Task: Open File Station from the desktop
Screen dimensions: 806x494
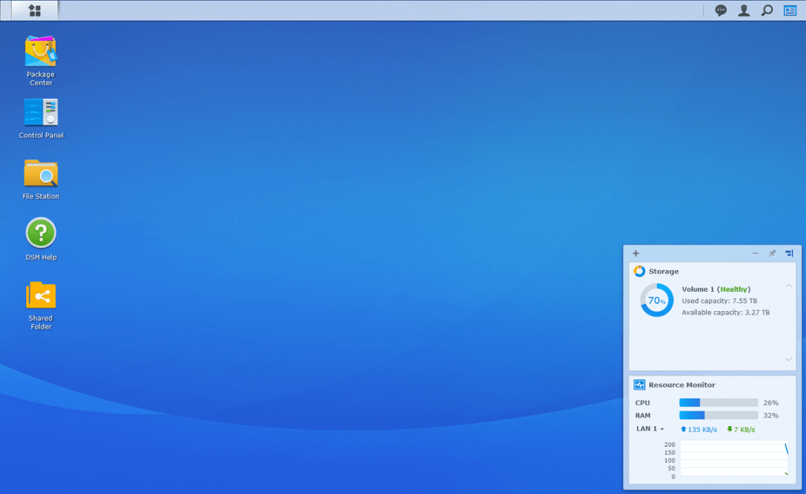Action: pyautogui.click(x=41, y=174)
